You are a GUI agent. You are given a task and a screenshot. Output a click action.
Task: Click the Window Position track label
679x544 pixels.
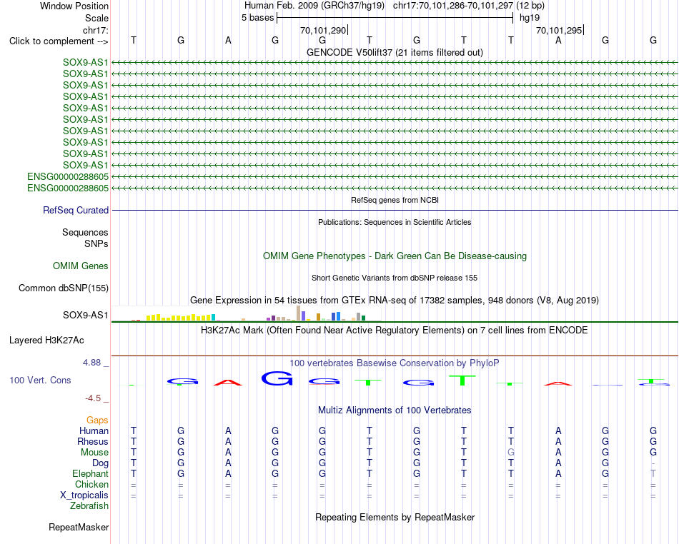point(74,6)
